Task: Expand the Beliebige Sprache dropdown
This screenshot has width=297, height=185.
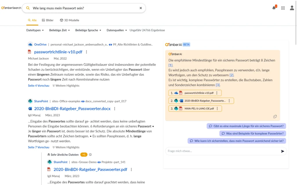Action: pyautogui.click(x=88, y=30)
